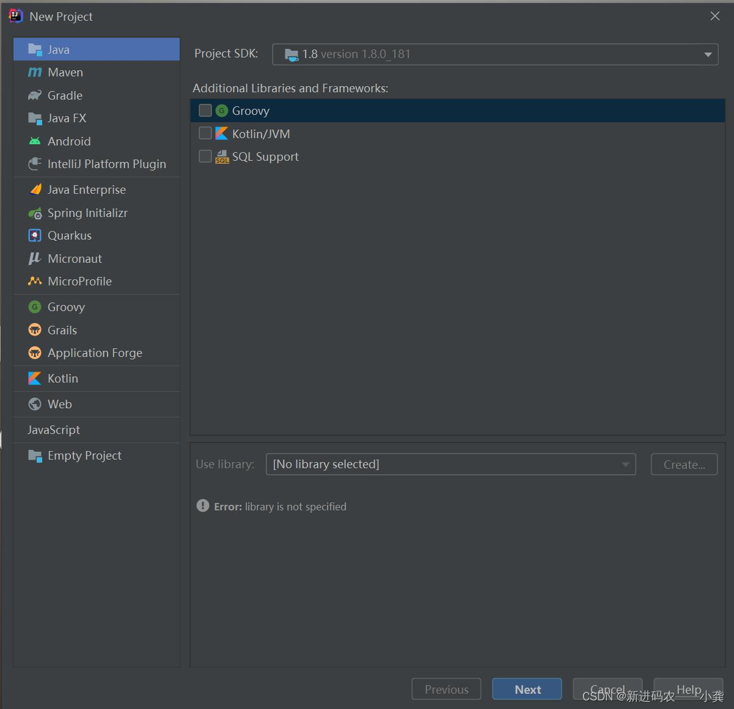Select Quarkus in the project list
Viewport: 734px width, 709px height.
tap(97, 235)
